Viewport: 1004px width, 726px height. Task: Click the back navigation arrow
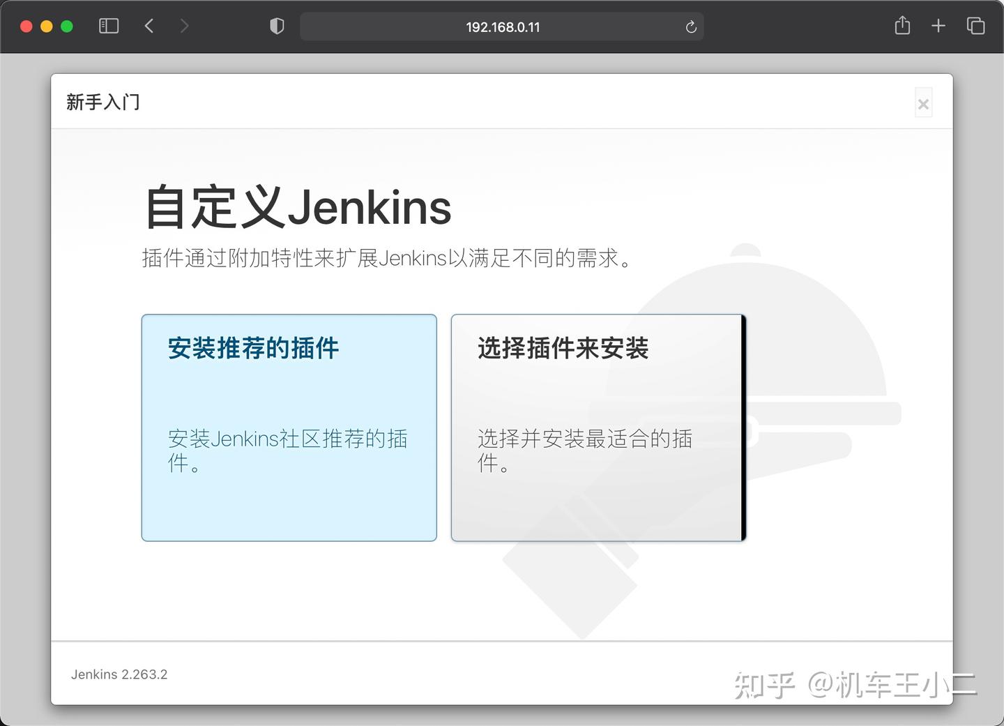click(x=149, y=25)
